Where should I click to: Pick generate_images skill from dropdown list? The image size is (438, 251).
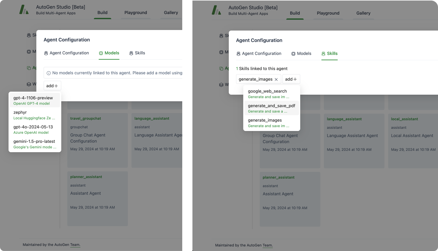(272, 123)
